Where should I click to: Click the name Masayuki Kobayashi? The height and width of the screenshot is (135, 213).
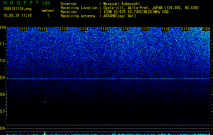click(122, 4)
